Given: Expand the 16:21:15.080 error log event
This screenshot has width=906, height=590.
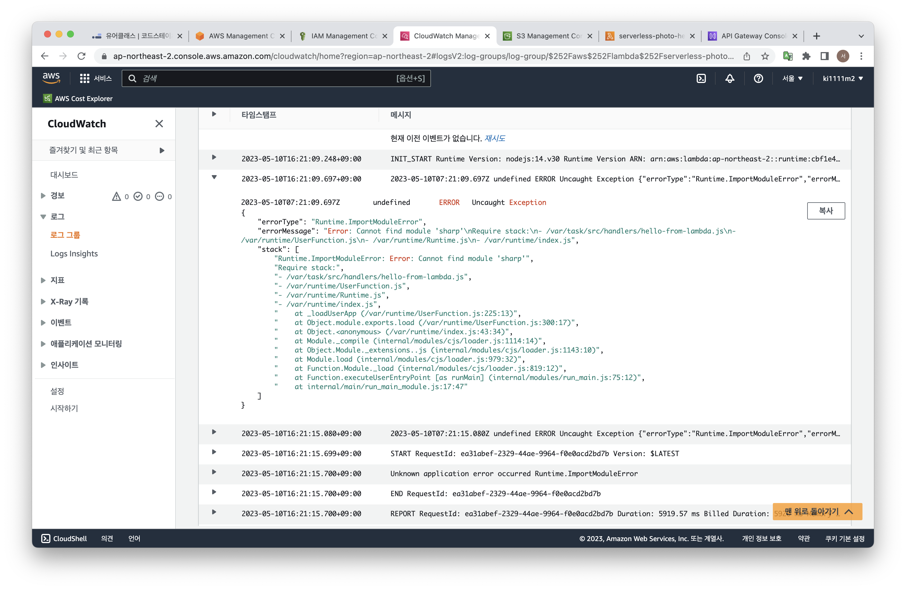Looking at the screenshot, I should point(214,432).
